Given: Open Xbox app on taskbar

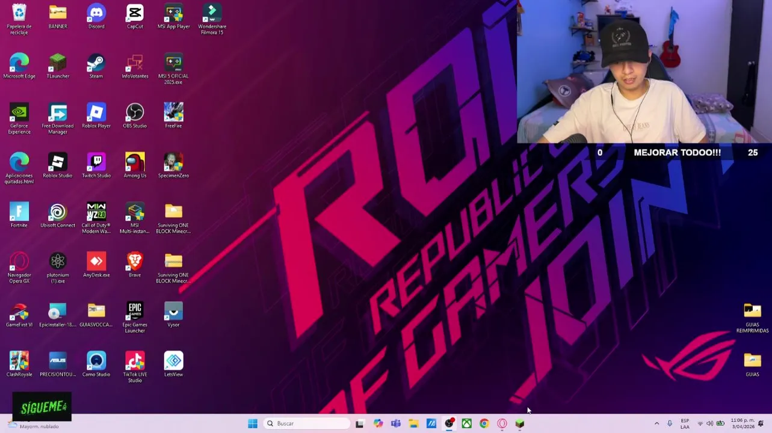Looking at the screenshot, I should [466, 423].
